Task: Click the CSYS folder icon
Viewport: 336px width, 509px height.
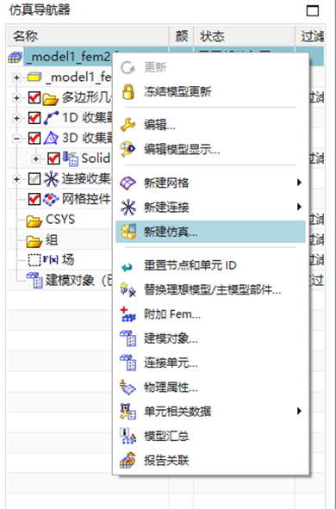Action: (x=34, y=220)
